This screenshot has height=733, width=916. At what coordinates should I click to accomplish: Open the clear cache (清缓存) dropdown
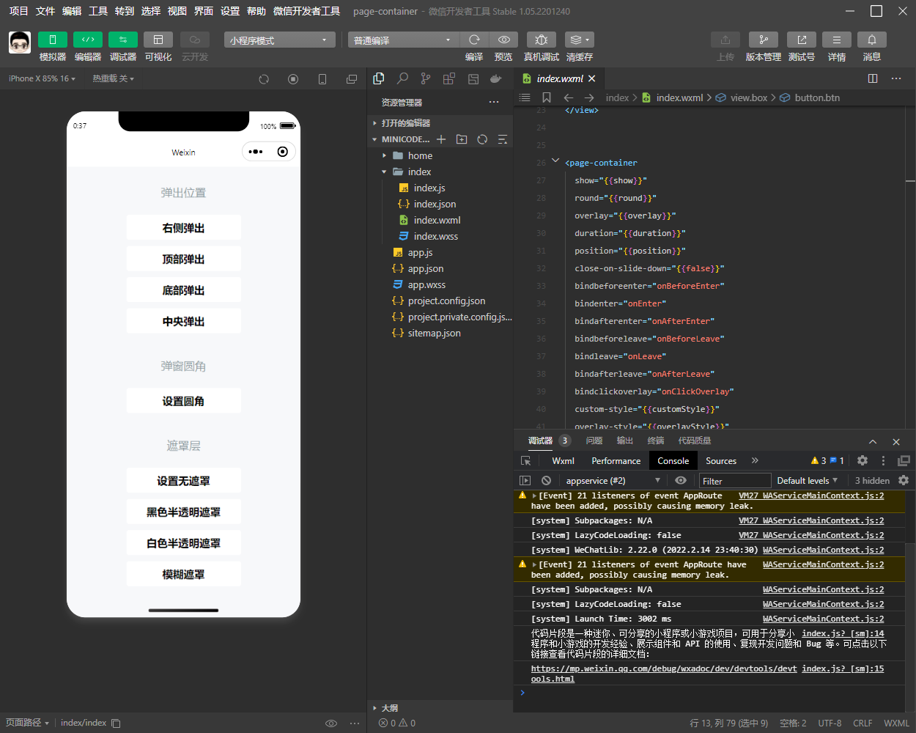(x=580, y=40)
